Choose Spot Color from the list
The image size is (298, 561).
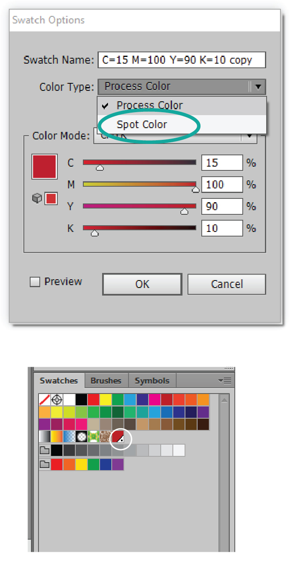click(x=142, y=125)
